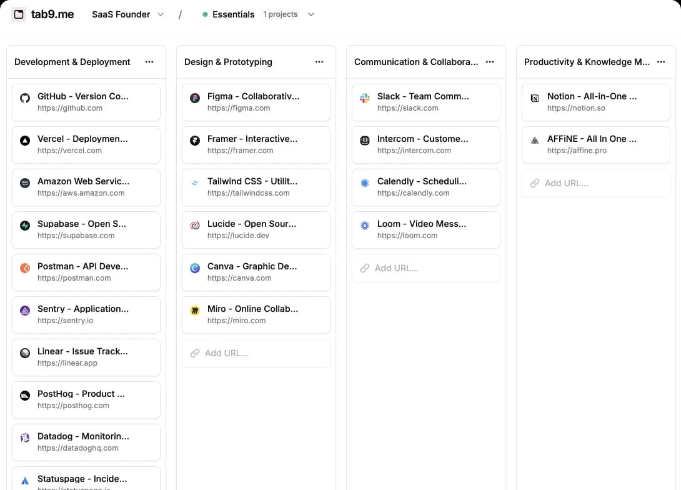This screenshot has width=681, height=490.
Task: Click the tab9.me brand text
Action: click(52, 14)
